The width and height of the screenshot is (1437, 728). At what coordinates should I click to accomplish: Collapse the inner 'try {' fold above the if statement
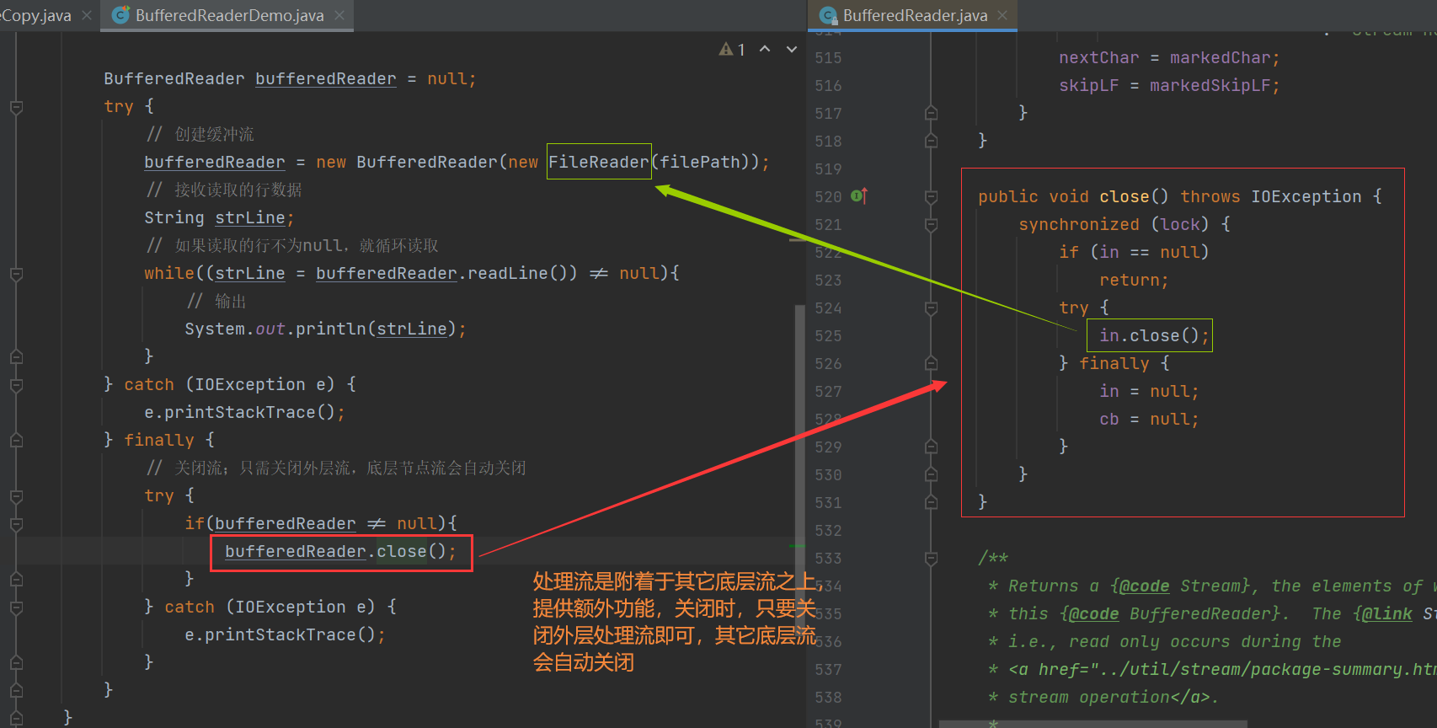pos(16,496)
